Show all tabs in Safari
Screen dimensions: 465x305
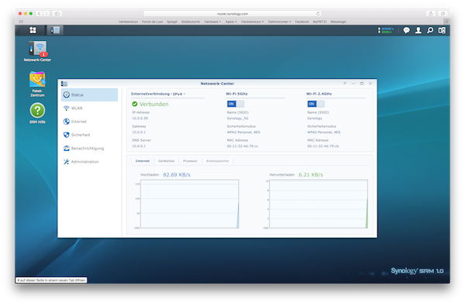[x=443, y=14]
